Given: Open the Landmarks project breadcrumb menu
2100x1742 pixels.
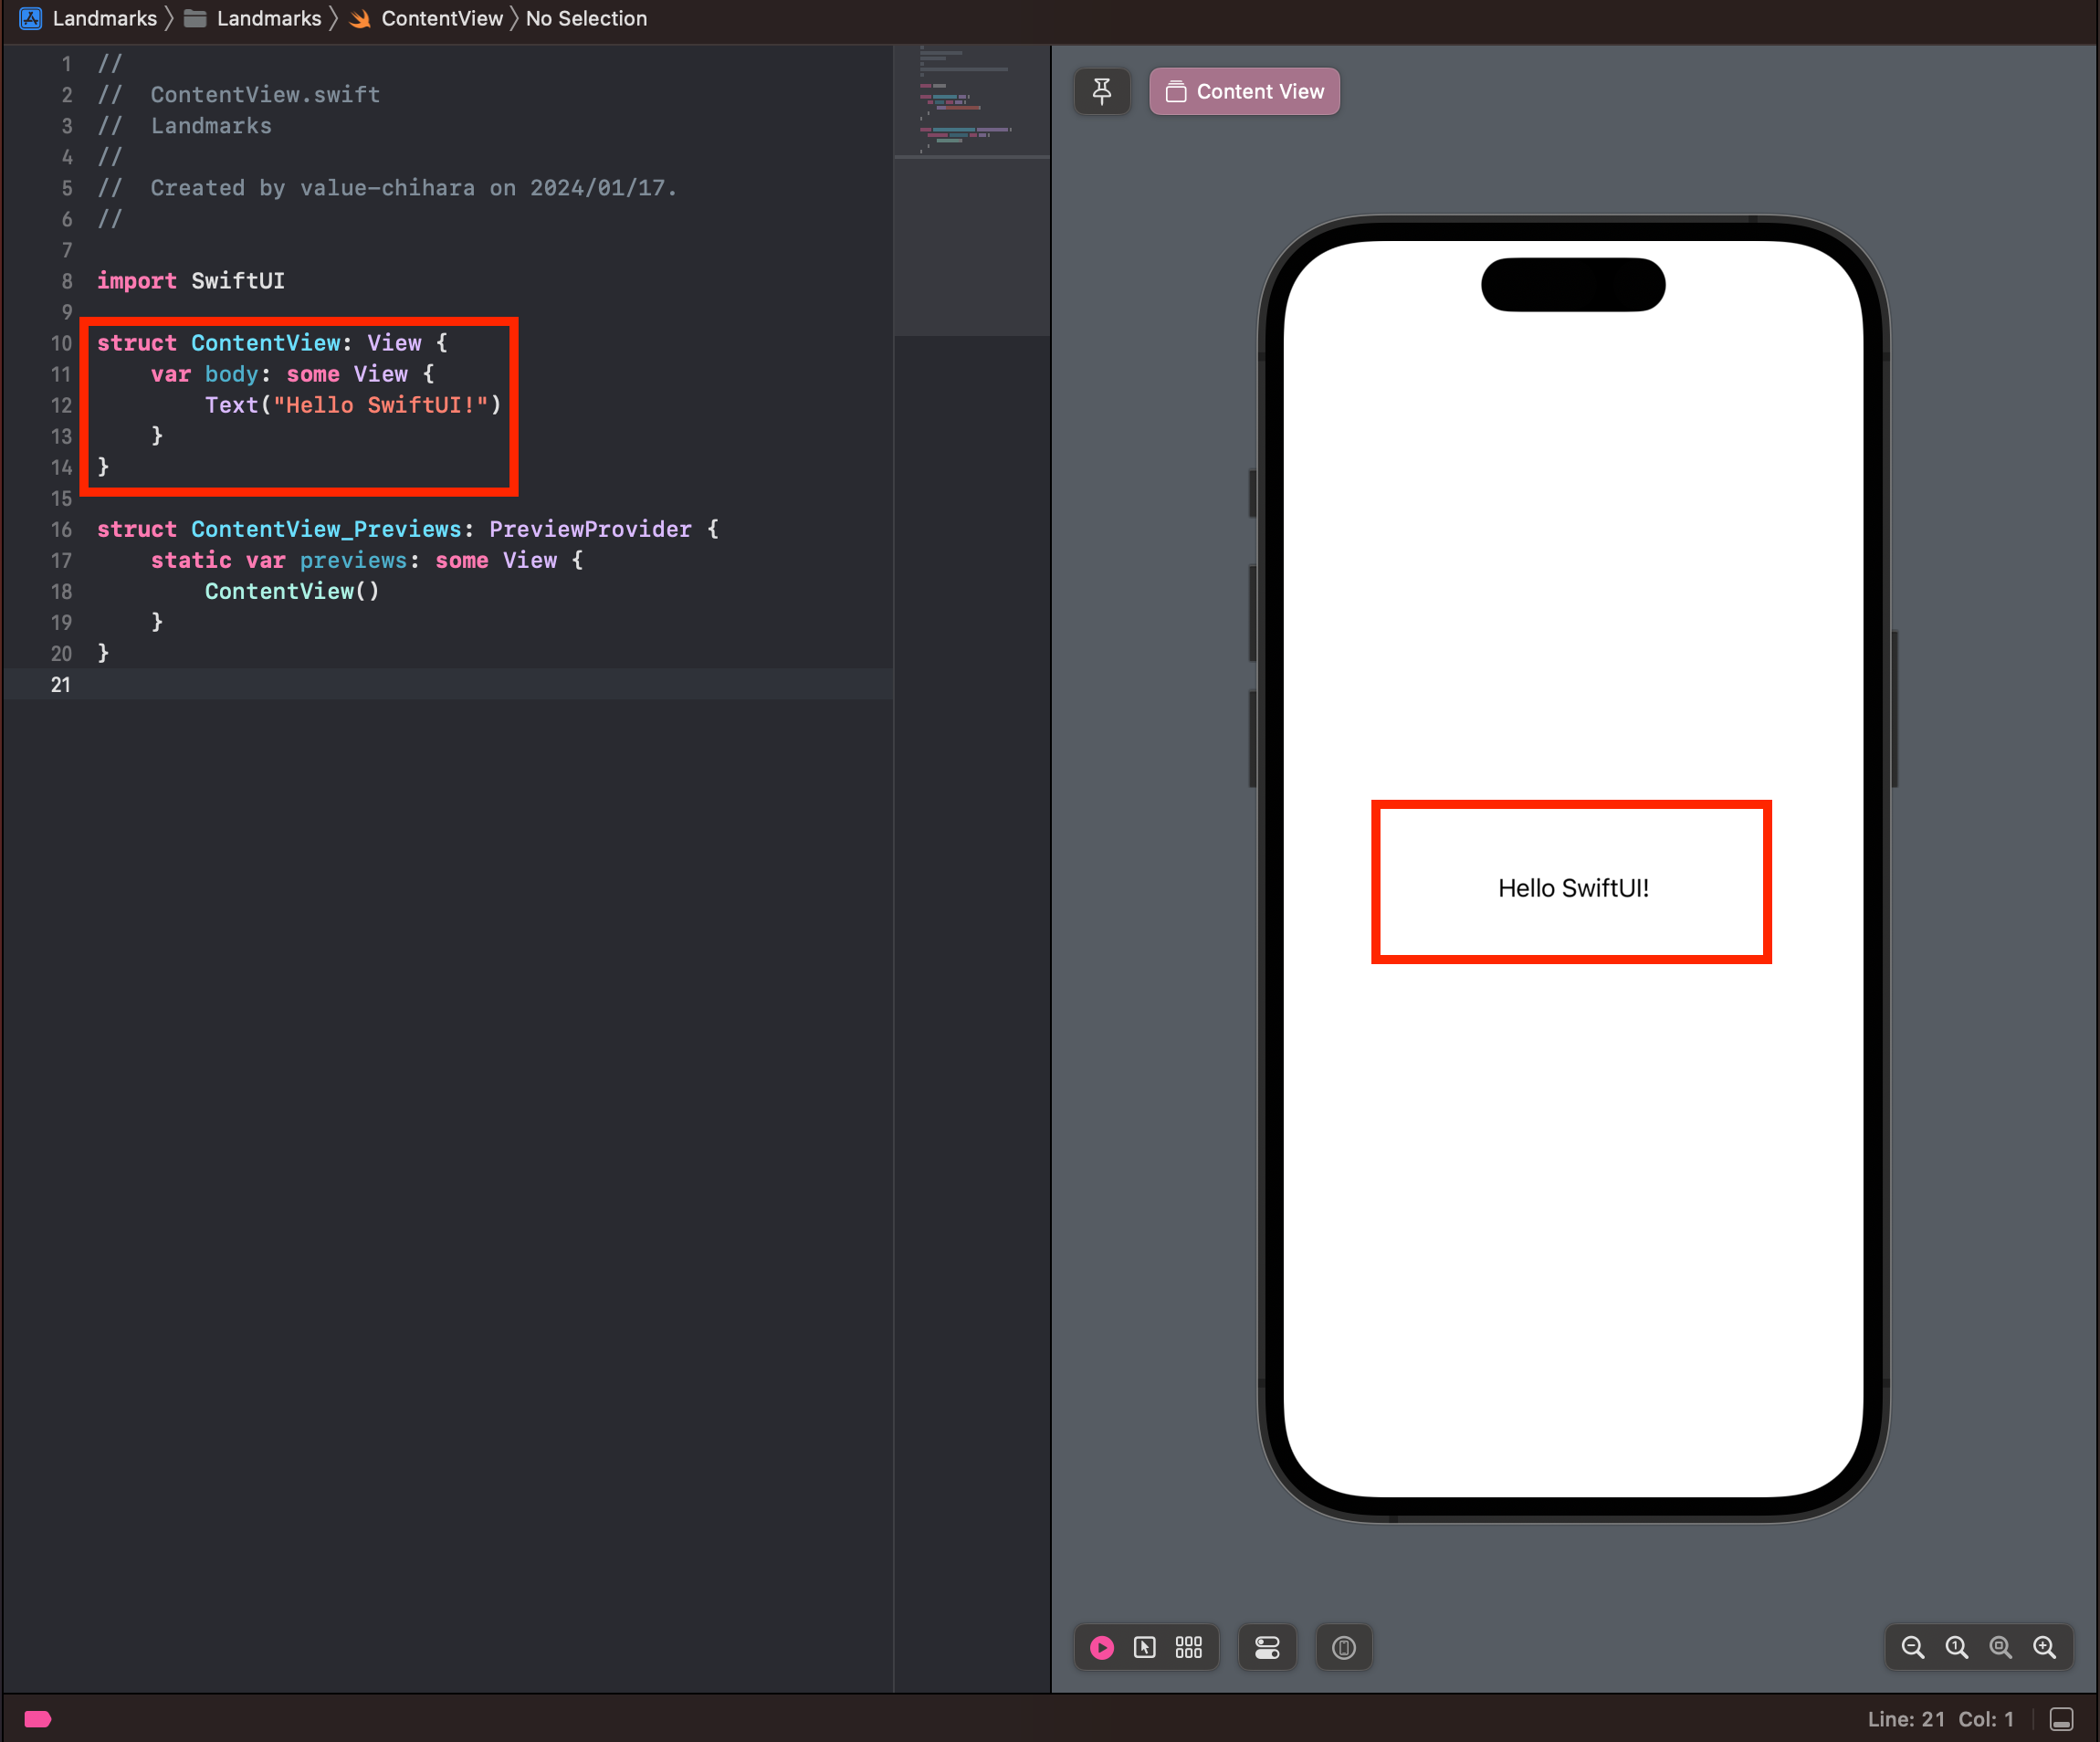Looking at the screenshot, I should tap(104, 18).
